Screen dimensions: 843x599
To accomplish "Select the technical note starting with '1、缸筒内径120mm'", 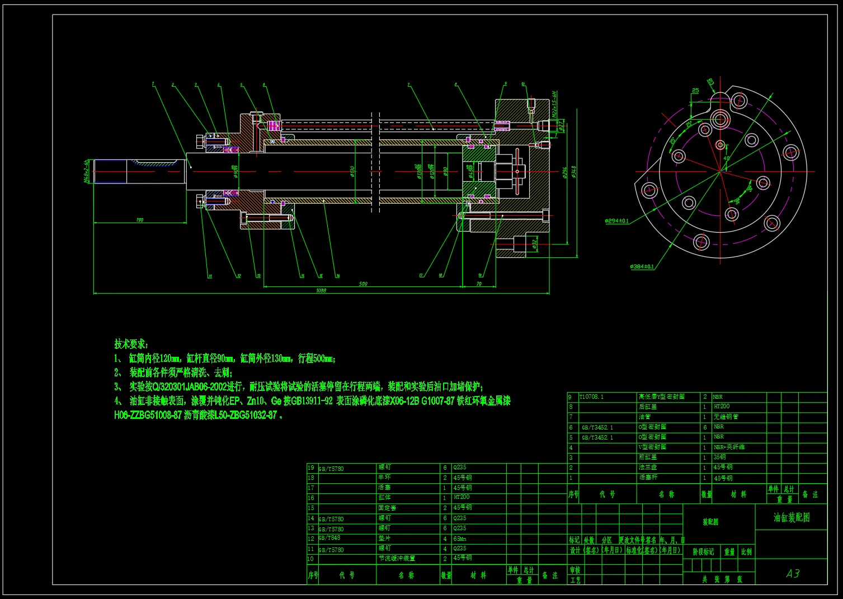I will point(225,359).
